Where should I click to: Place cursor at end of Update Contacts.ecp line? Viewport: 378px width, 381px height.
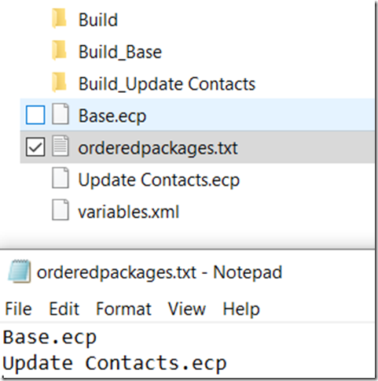click(x=227, y=364)
